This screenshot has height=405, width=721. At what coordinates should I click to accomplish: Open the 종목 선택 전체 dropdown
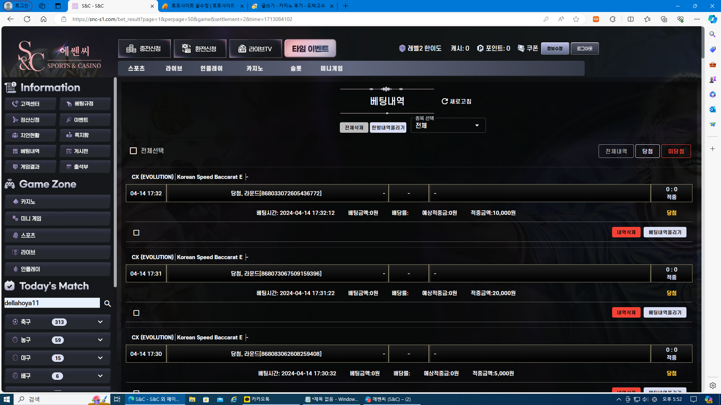coord(448,126)
